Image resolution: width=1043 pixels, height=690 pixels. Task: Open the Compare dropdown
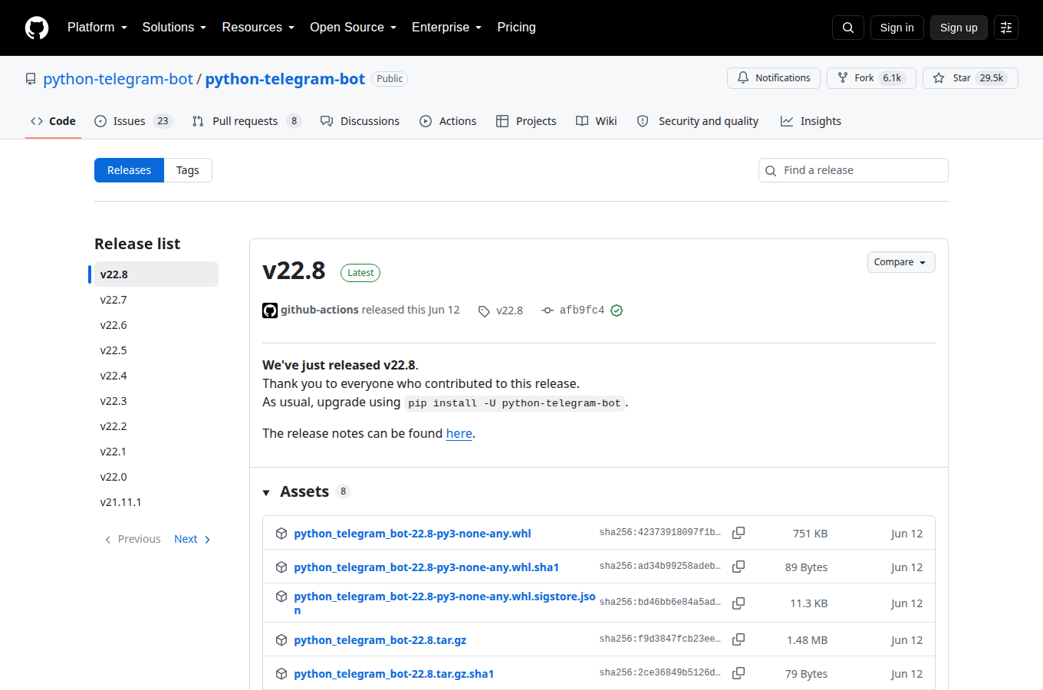pyautogui.click(x=901, y=262)
